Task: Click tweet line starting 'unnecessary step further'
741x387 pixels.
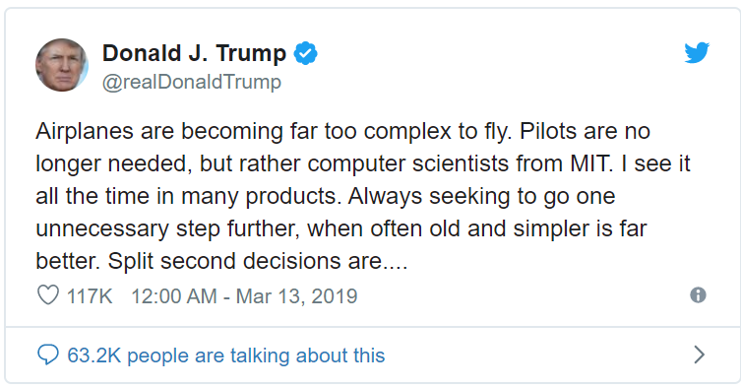Action: [x=340, y=229]
